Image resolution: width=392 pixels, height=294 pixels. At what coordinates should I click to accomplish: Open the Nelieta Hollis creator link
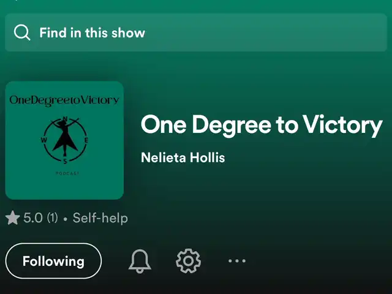pos(183,157)
